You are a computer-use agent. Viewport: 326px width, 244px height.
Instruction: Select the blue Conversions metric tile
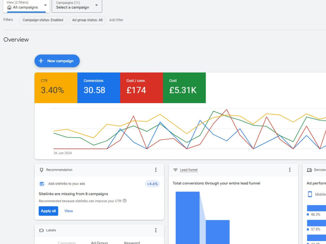[x=99, y=88]
